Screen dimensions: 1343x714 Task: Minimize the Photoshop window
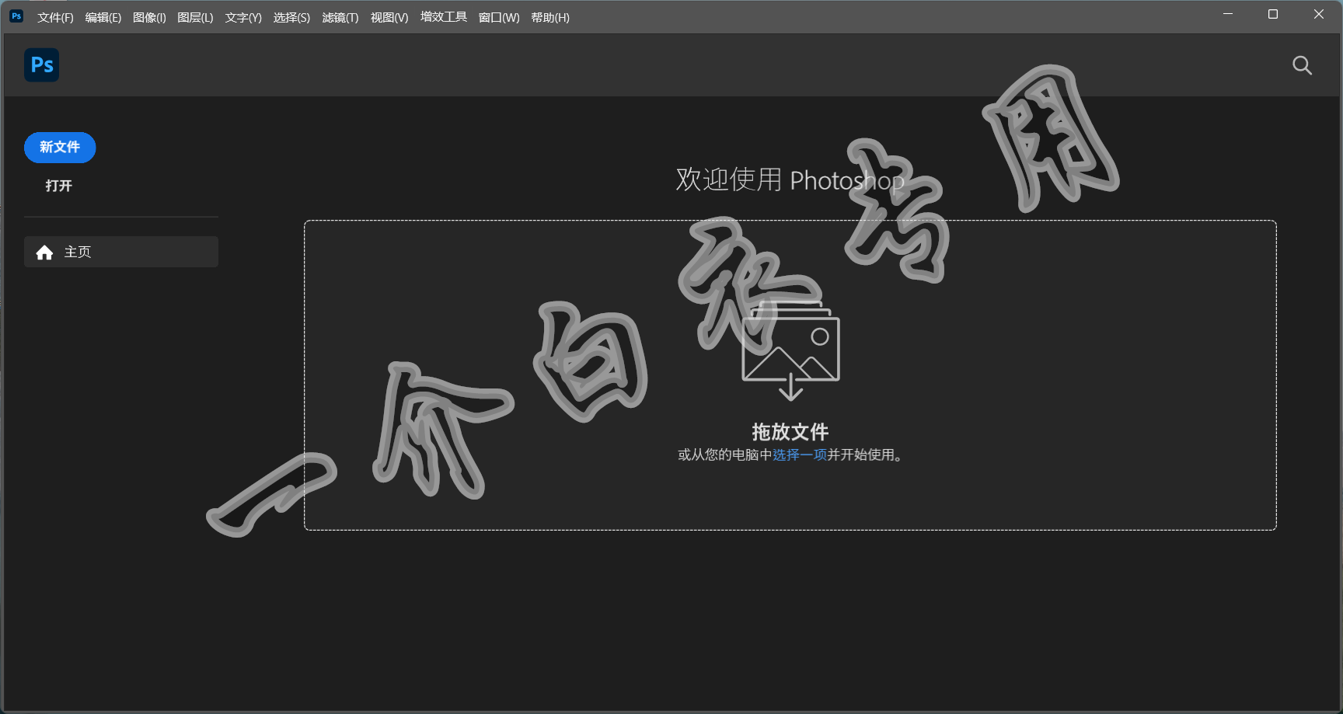1228,14
